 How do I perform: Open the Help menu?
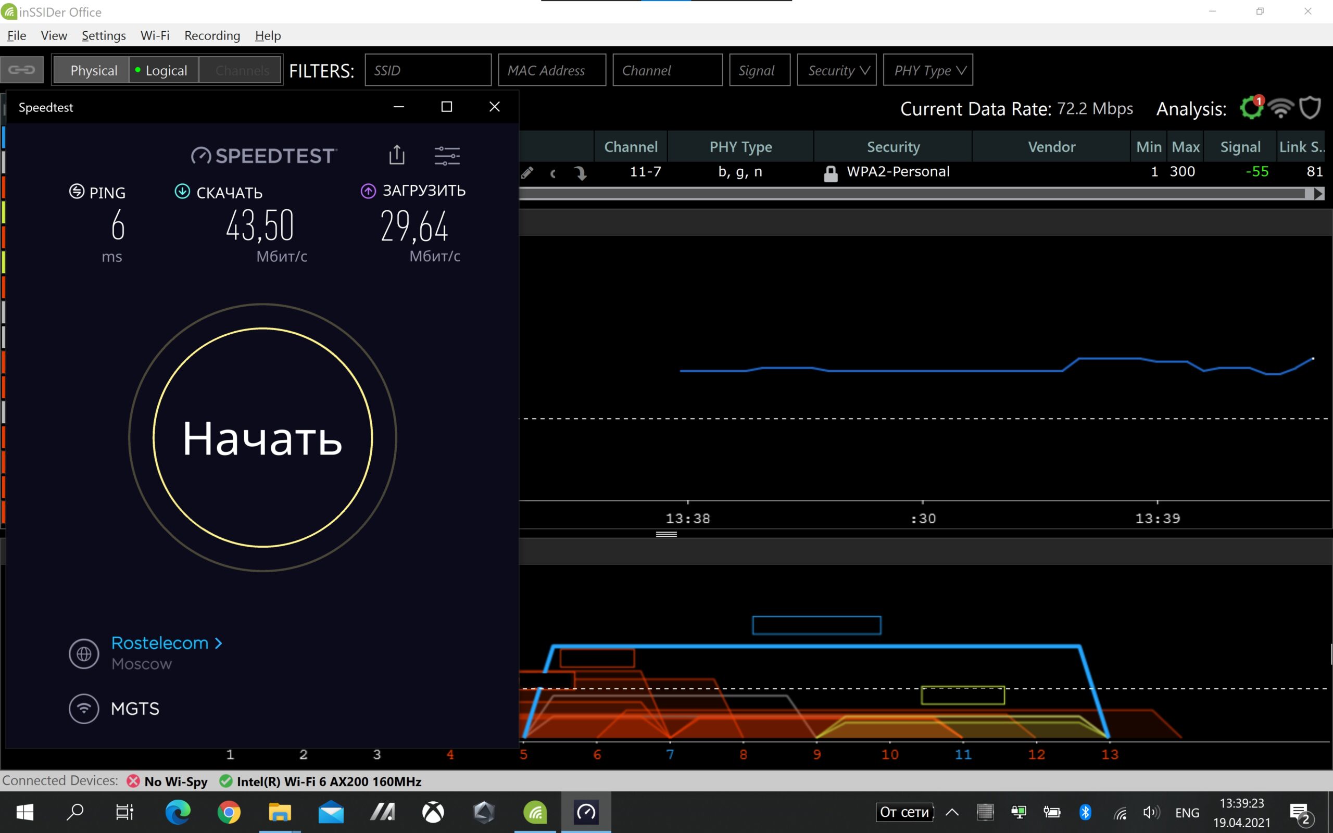(268, 35)
